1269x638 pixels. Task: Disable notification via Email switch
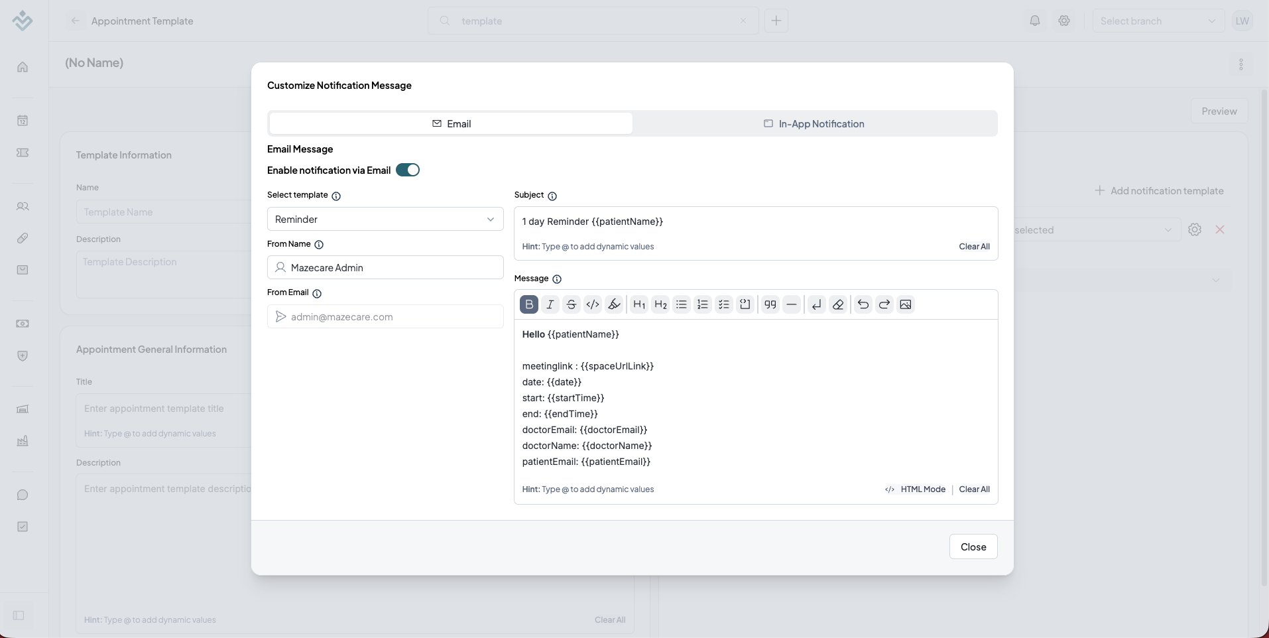pos(408,170)
